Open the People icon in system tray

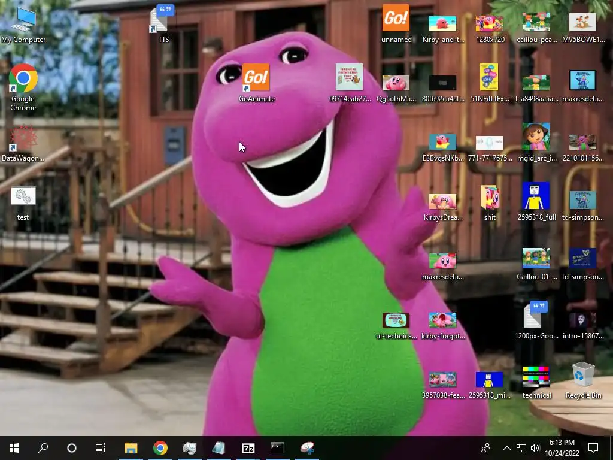pyautogui.click(x=485, y=448)
